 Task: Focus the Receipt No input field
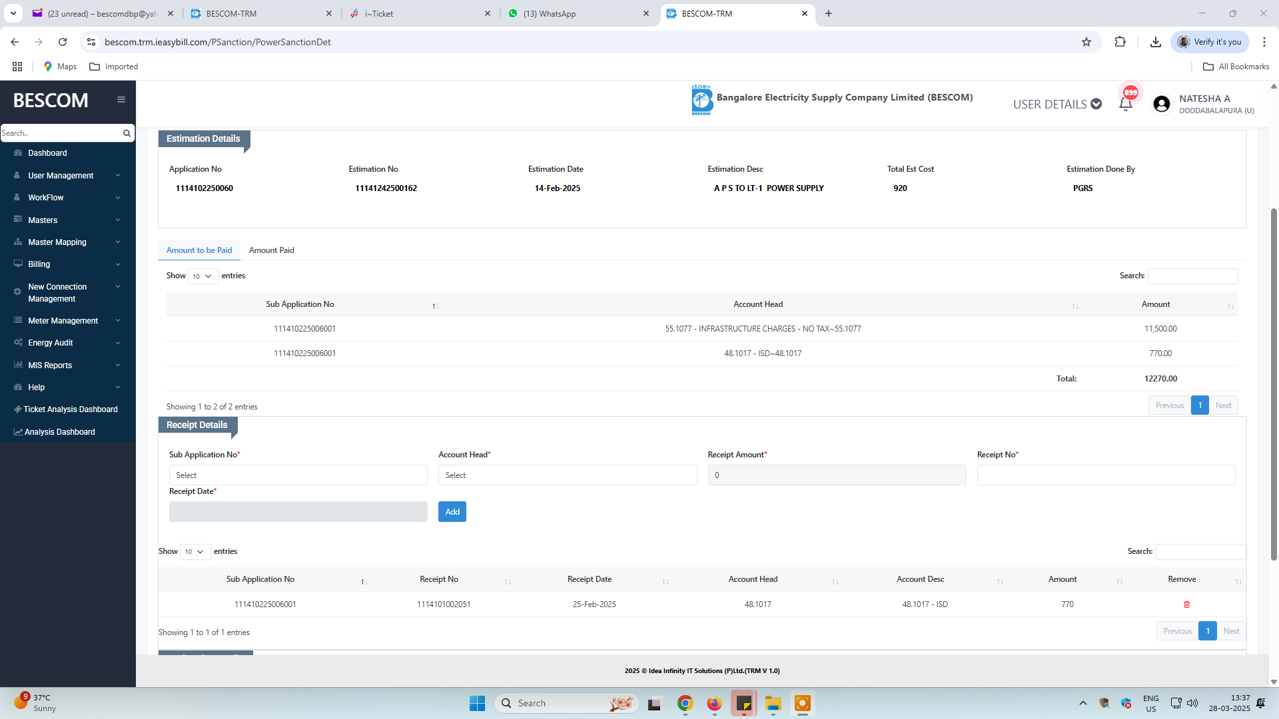click(1106, 475)
